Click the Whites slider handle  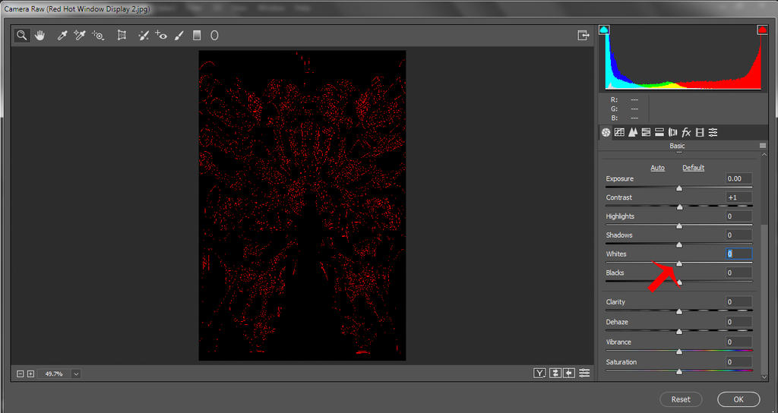point(679,263)
